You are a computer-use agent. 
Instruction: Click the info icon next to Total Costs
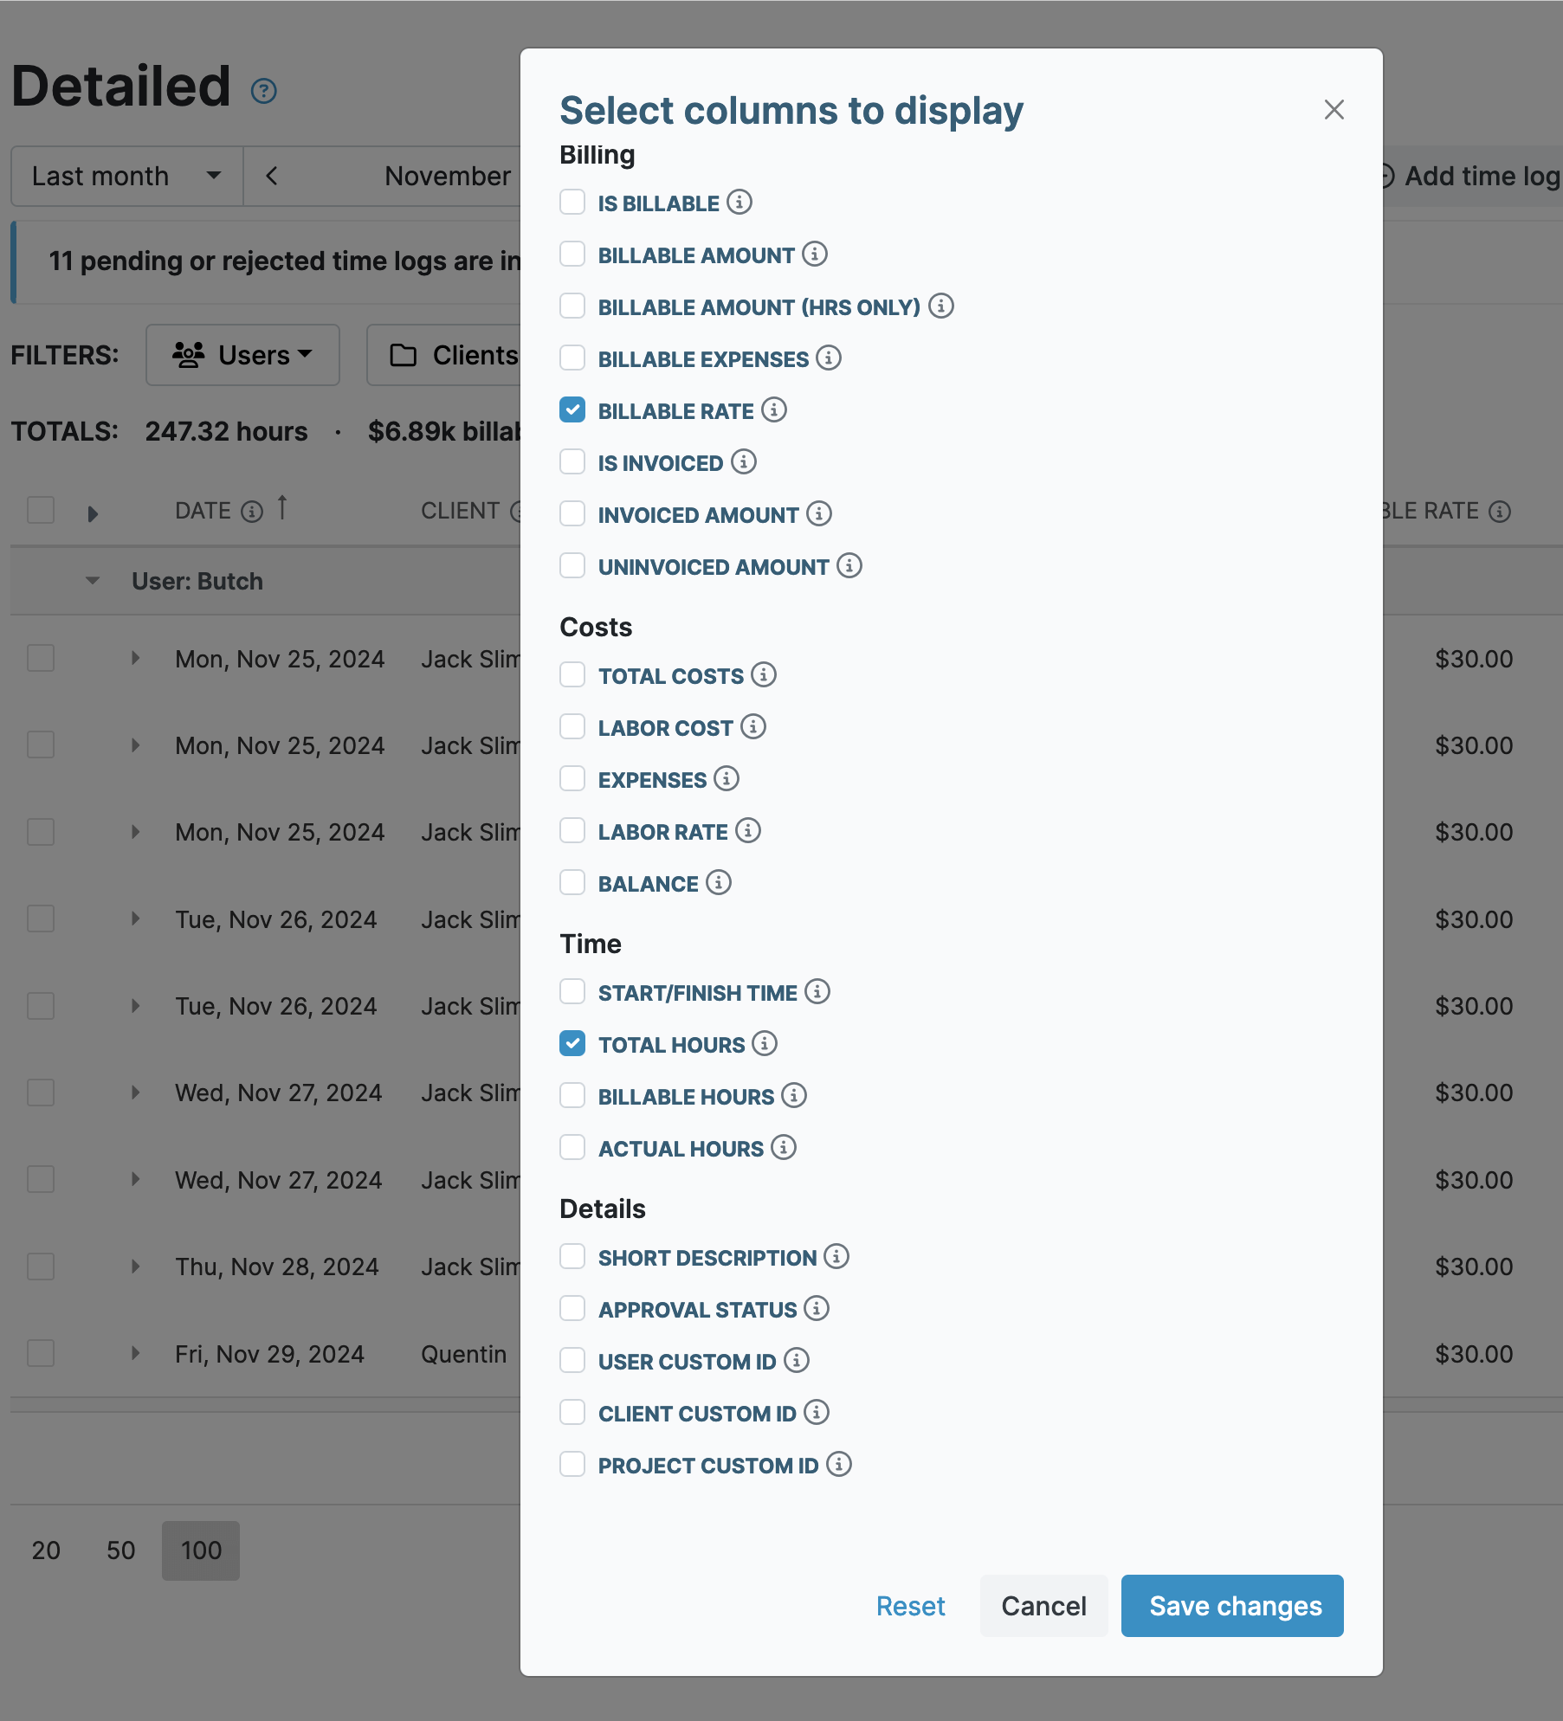click(x=763, y=675)
